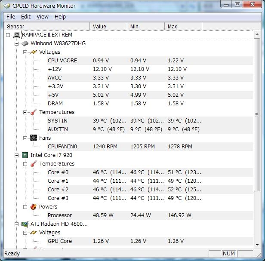The width and height of the screenshot is (265, 261).
Task: Collapse the Winbond Temperatures group
Action: click(25, 112)
